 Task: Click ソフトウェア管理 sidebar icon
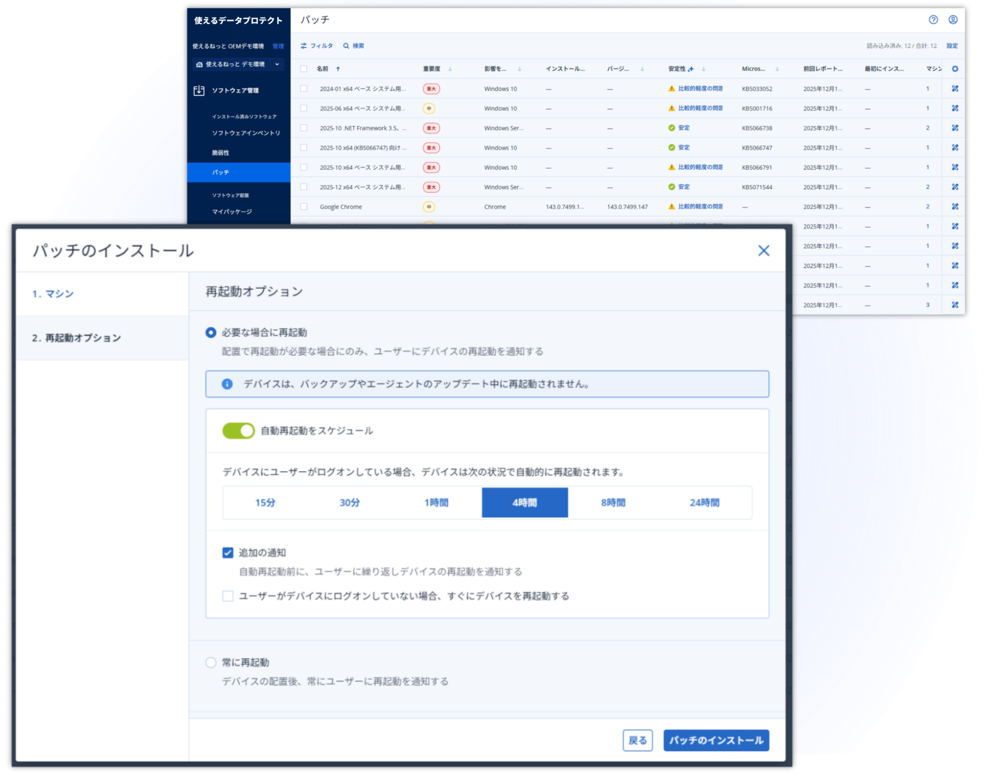[199, 90]
